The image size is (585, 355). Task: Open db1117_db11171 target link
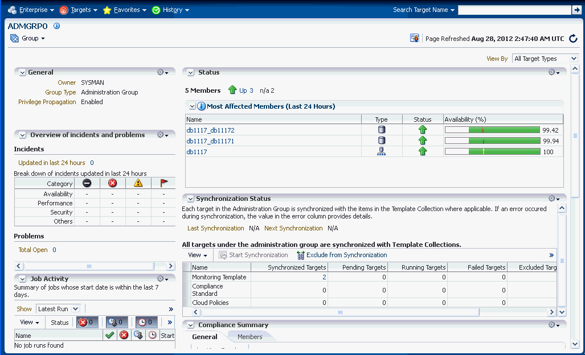tap(210, 141)
